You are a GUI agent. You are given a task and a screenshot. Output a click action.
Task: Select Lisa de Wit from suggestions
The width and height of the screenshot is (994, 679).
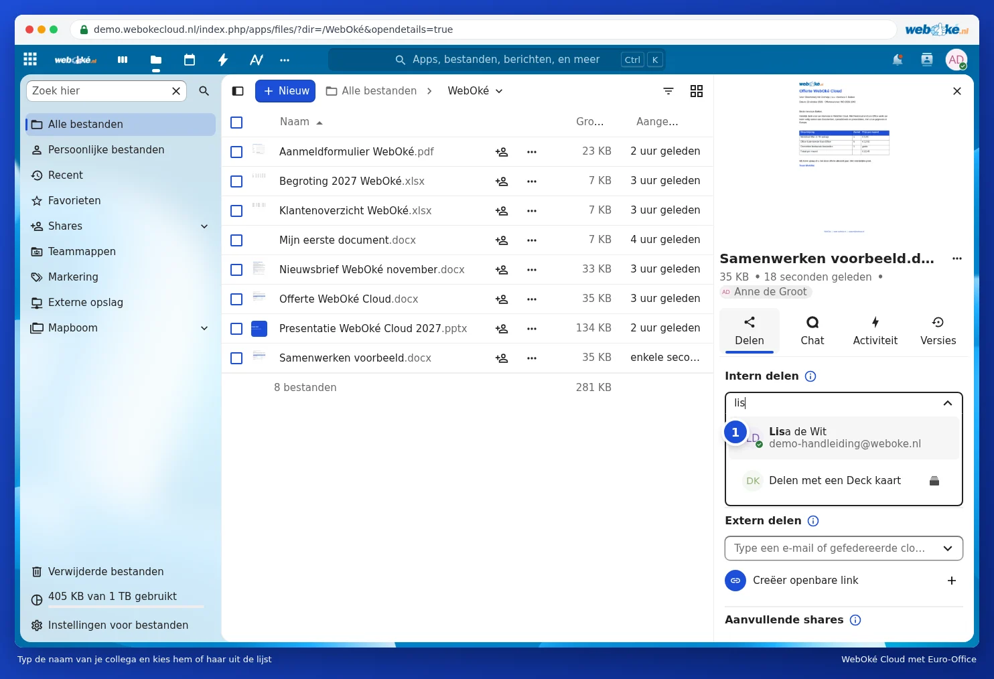(x=844, y=438)
